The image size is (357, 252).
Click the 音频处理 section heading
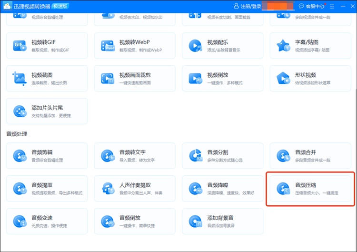(x=17, y=134)
